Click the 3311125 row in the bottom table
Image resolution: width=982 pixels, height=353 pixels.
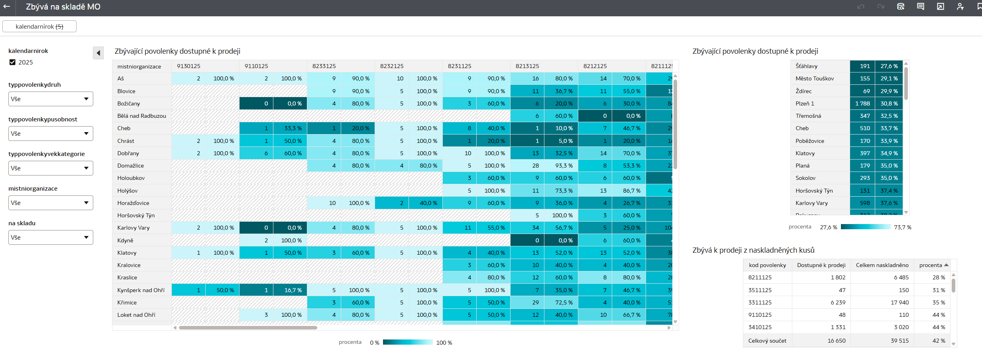coord(847,302)
